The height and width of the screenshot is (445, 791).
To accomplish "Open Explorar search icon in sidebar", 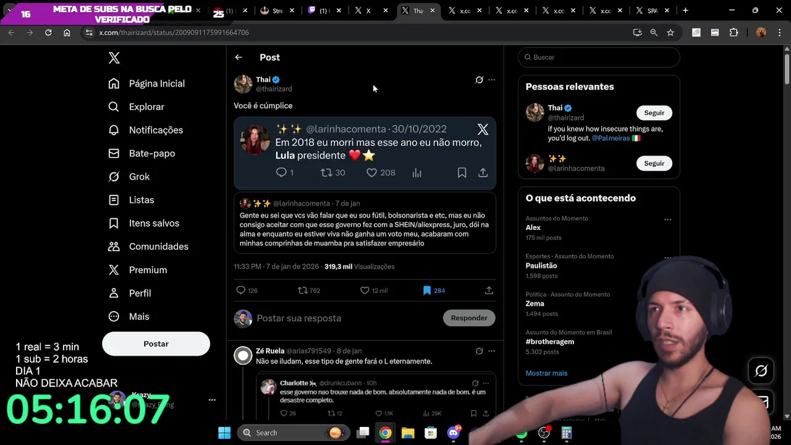I will click(114, 107).
